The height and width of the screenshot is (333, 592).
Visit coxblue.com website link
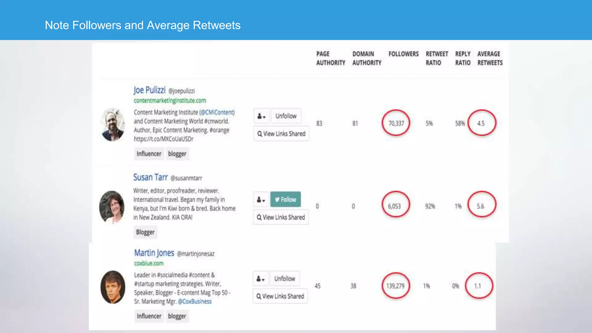pos(149,263)
